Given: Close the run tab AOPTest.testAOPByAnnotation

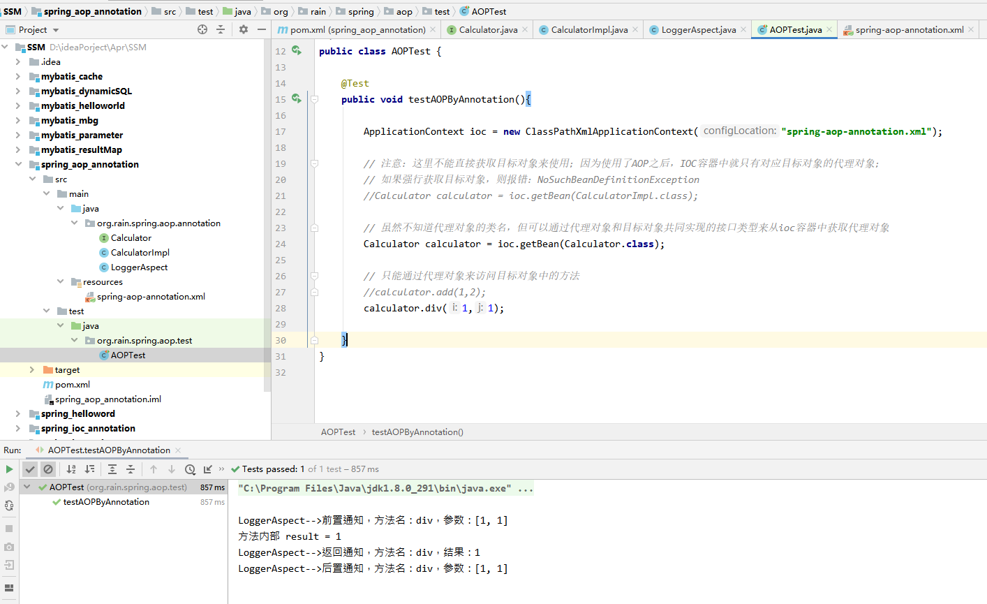Looking at the screenshot, I should [178, 450].
